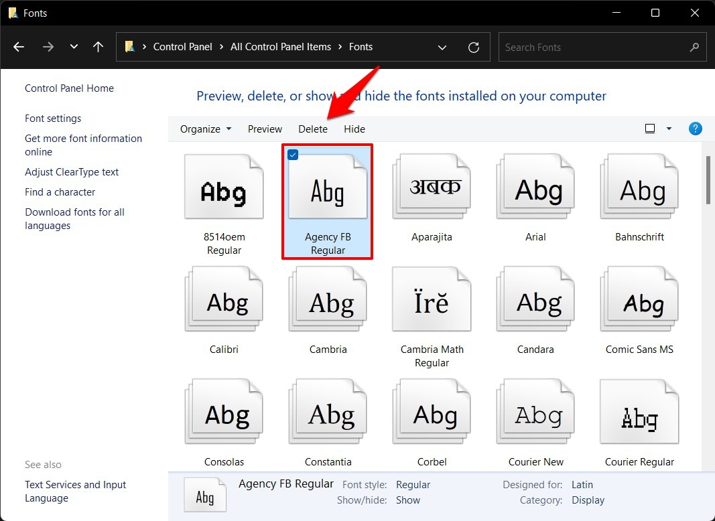Select the Constantia font icon
715x521 pixels.
(328, 412)
